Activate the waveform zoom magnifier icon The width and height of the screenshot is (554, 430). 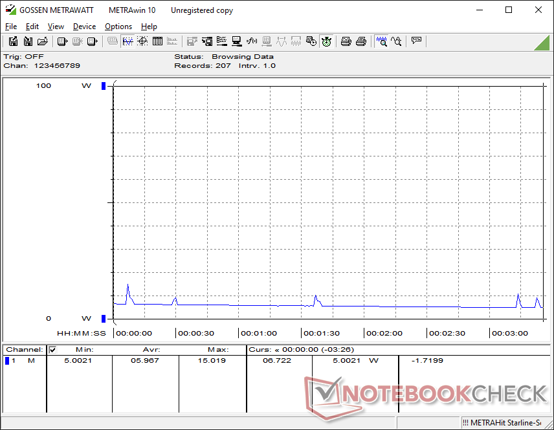pos(382,41)
